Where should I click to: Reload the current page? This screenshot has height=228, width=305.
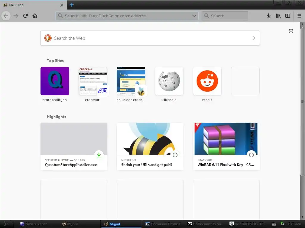pos(25,16)
